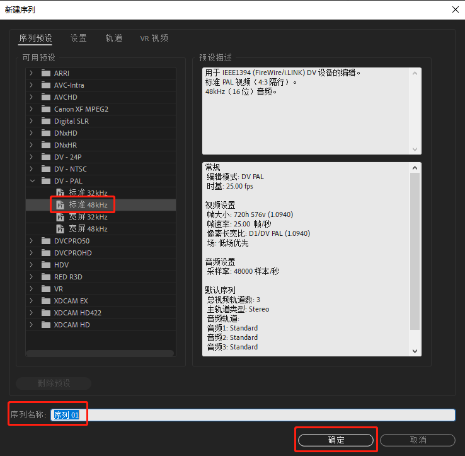
Task: Confirm with the 确定 button
Action: [336, 440]
